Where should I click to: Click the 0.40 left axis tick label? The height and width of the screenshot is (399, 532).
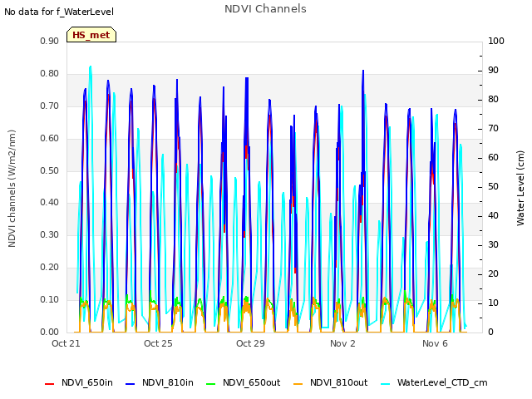coord(50,203)
